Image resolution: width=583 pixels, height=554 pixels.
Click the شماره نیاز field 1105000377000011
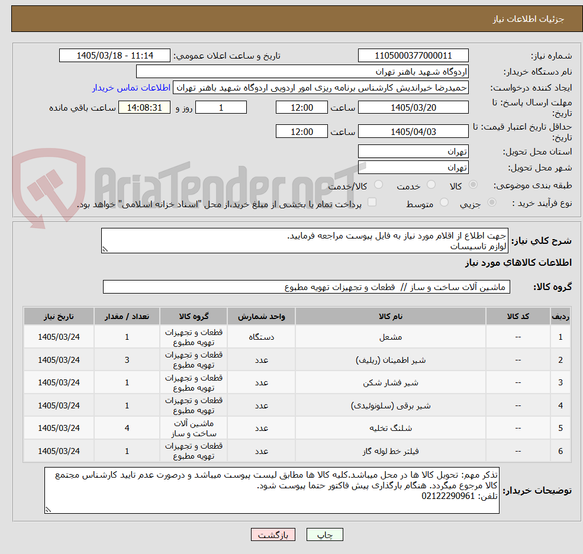pyautogui.click(x=413, y=56)
